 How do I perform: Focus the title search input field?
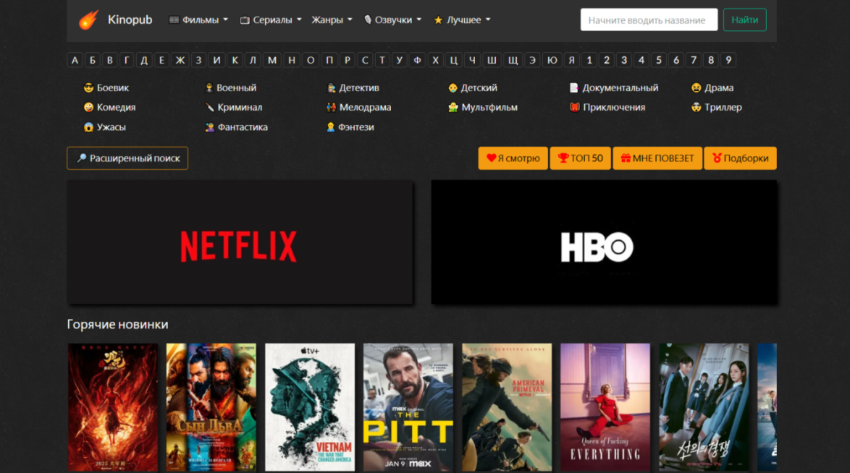pos(649,20)
